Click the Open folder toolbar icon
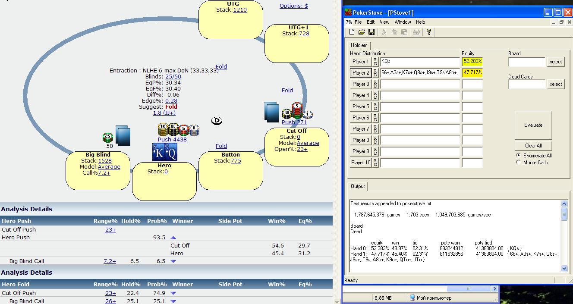 362,32
